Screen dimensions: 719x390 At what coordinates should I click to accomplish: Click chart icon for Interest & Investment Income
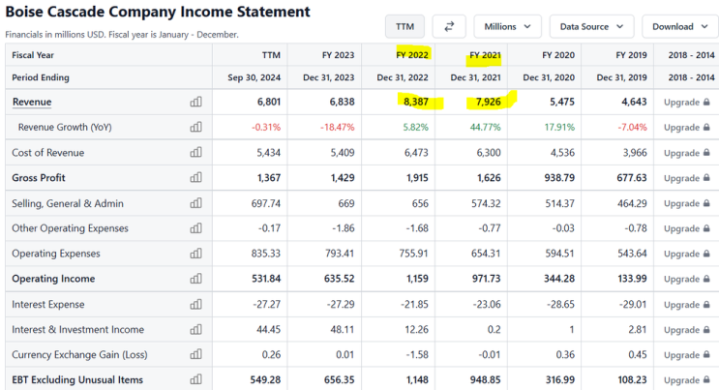(196, 329)
